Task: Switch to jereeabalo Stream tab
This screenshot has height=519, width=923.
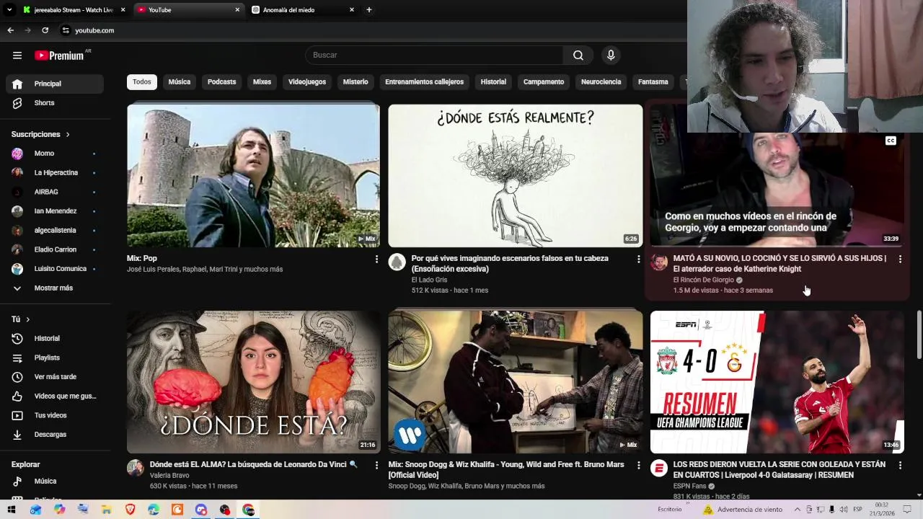Action: [x=72, y=10]
